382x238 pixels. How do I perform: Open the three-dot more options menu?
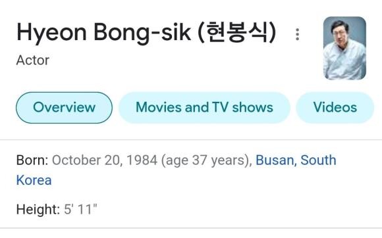coord(297,34)
